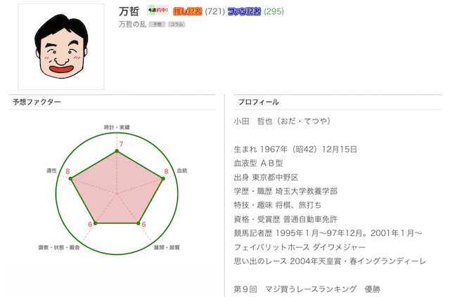Click the 調教・状態・厩舎 axis label
This screenshot has width=450, height=297.
pos(59,247)
